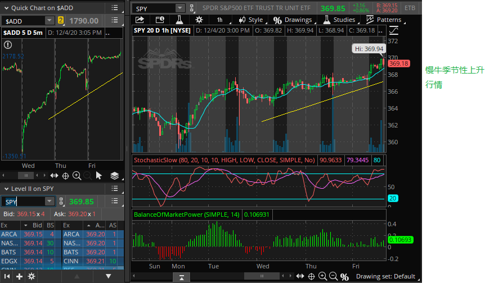Add a gadget with the plus icon
The image size is (485, 283).
[x=19, y=276]
